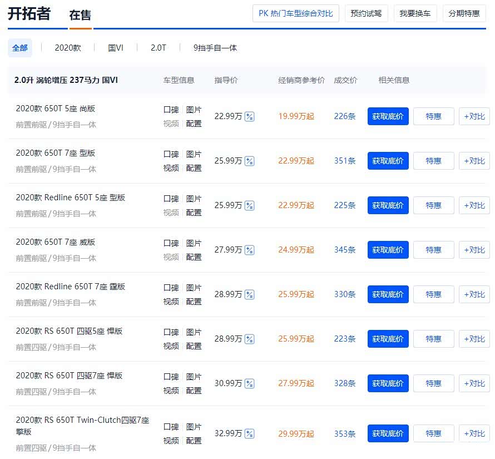Filter by 2.0T engine

click(158, 48)
